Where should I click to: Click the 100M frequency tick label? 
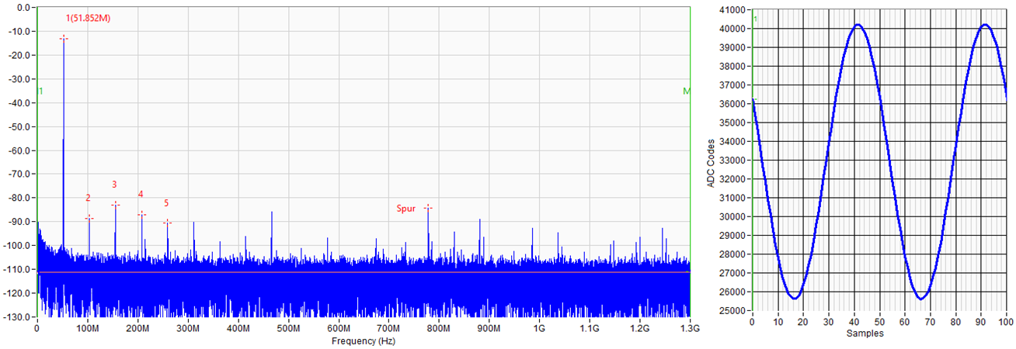point(87,329)
